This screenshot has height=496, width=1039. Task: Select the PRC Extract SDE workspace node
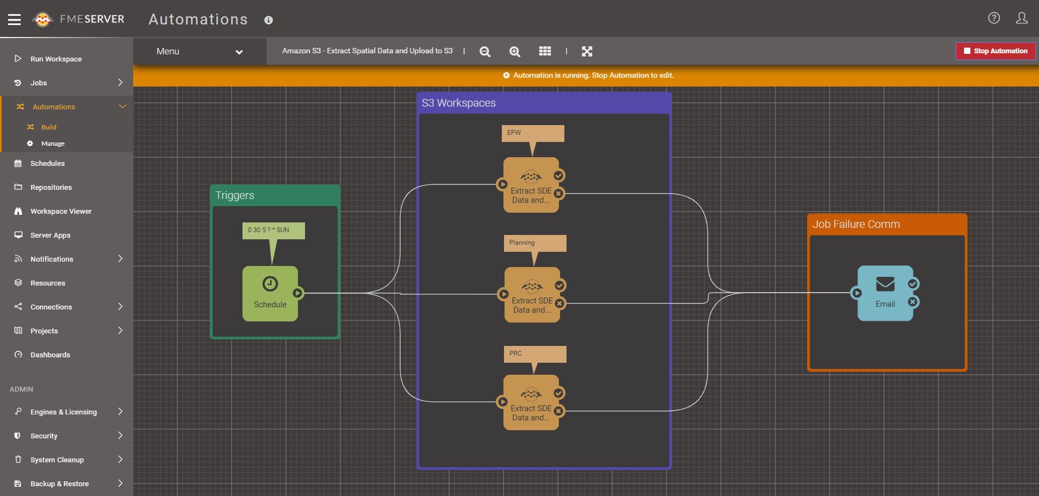point(531,402)
